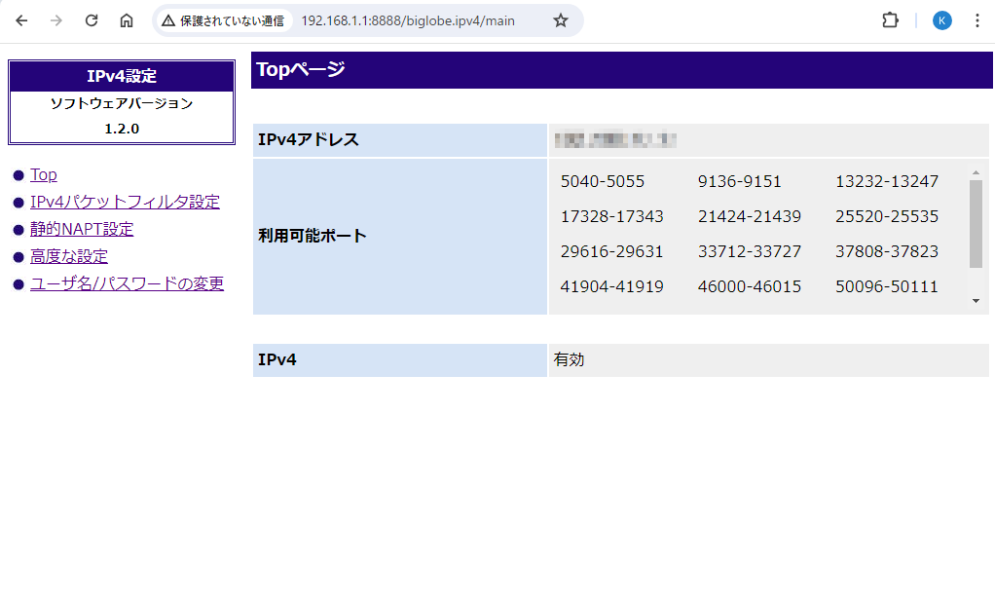Open the Top link in sidebar
995x600 pixels.
point(44,175)
